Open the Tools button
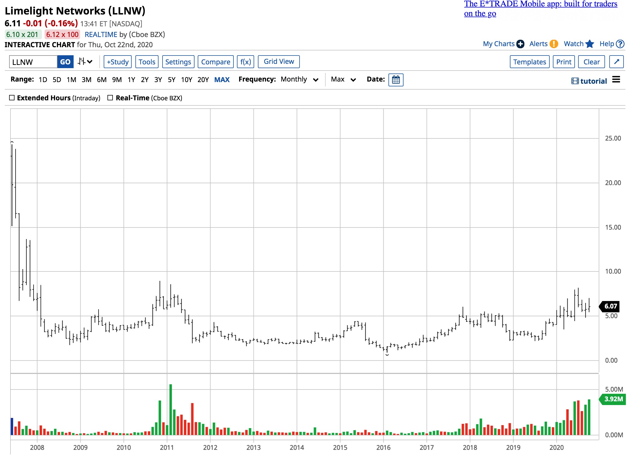 147,62
